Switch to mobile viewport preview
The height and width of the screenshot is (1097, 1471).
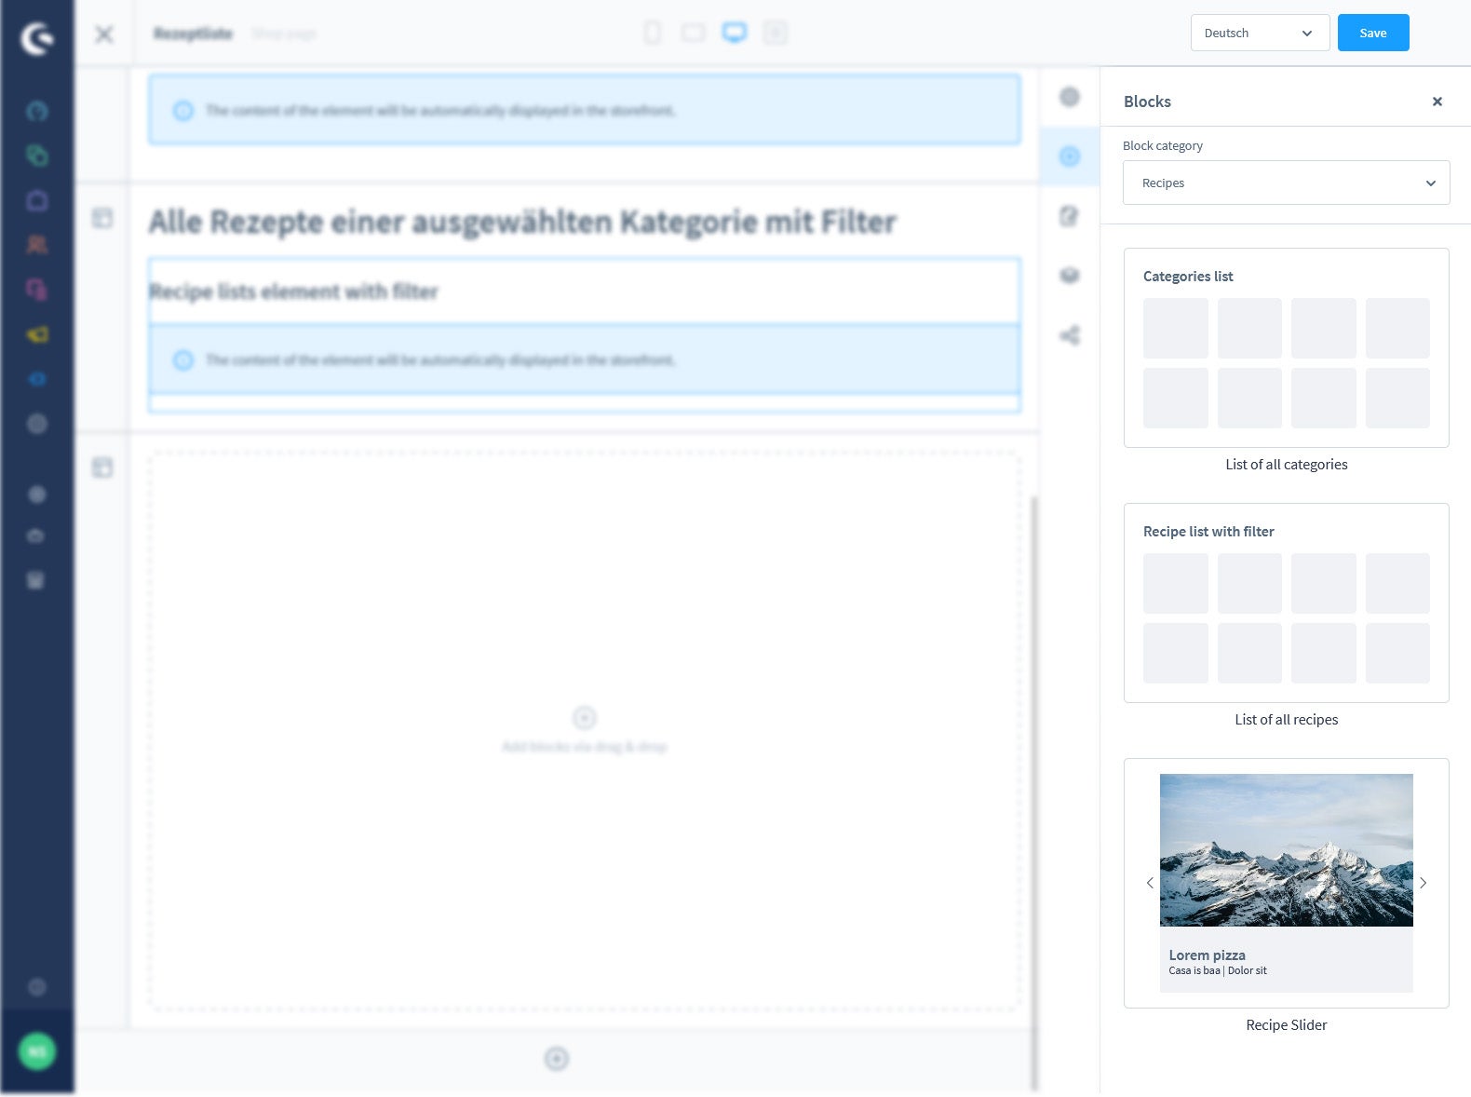click(653, 34)
